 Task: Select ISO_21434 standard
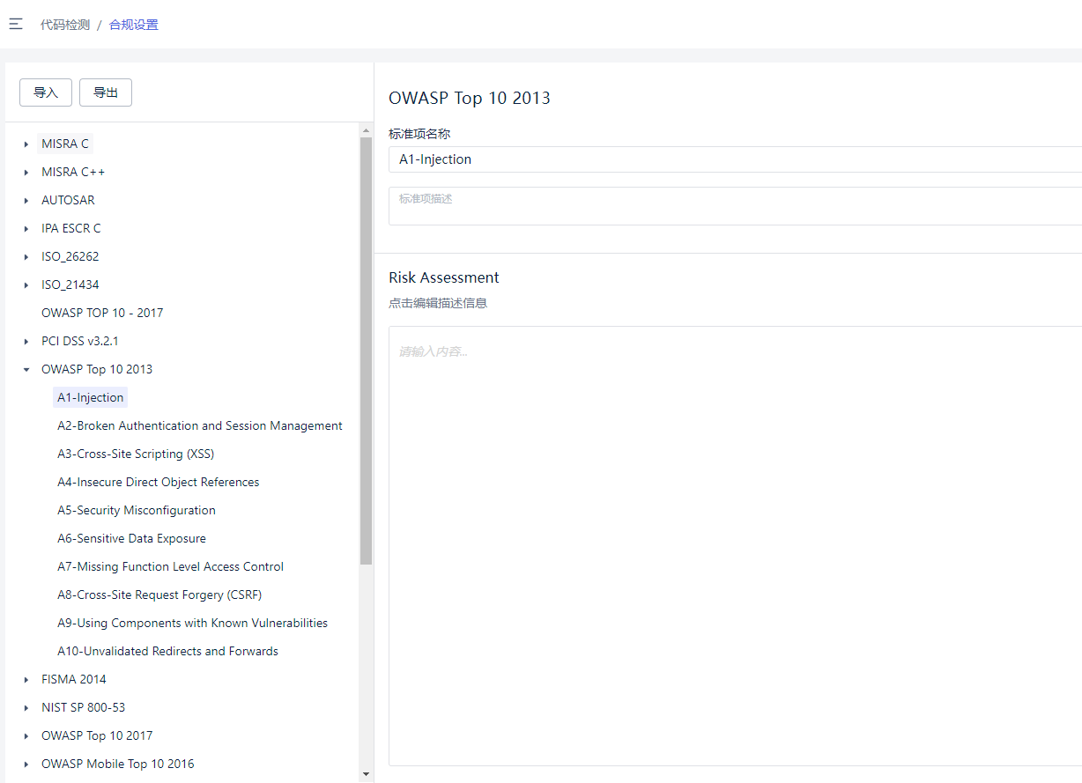tap(70, 284)
